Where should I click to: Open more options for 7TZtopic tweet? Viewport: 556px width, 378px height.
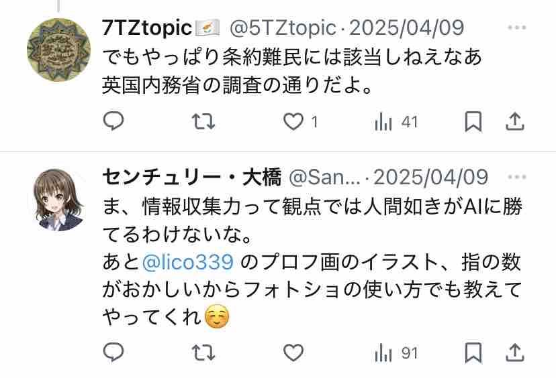tap(517, 27)
